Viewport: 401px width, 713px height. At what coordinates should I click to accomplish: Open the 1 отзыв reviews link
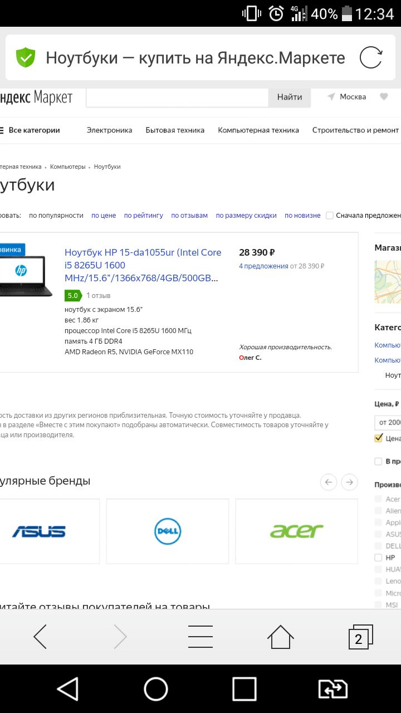point(98,295)
